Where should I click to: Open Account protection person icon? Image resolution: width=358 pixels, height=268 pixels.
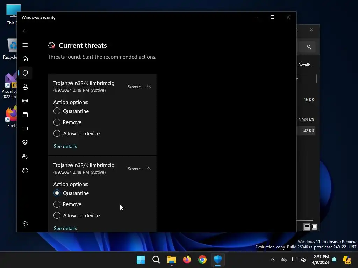coord(25,87)
